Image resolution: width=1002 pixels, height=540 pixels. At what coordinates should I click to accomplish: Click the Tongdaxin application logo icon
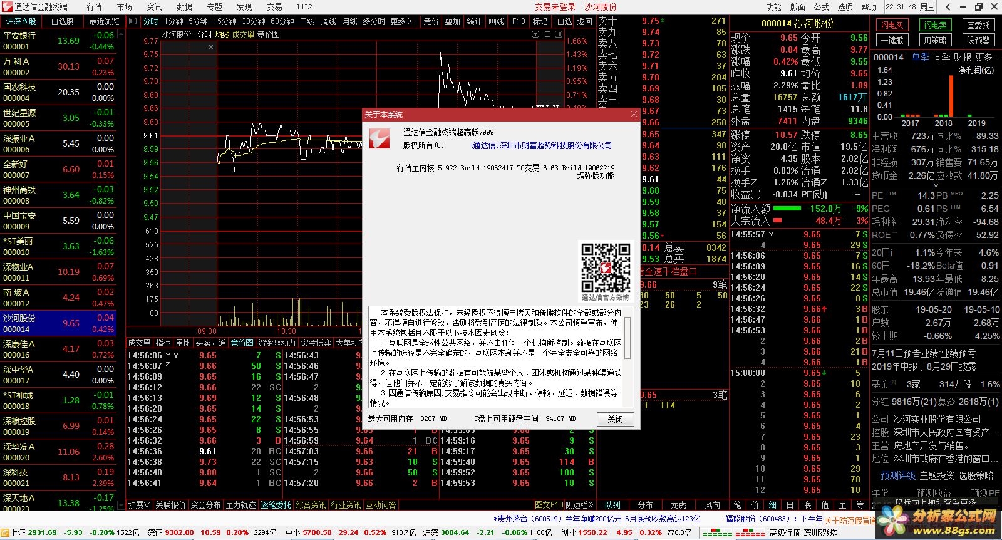[x=7, y=7]
